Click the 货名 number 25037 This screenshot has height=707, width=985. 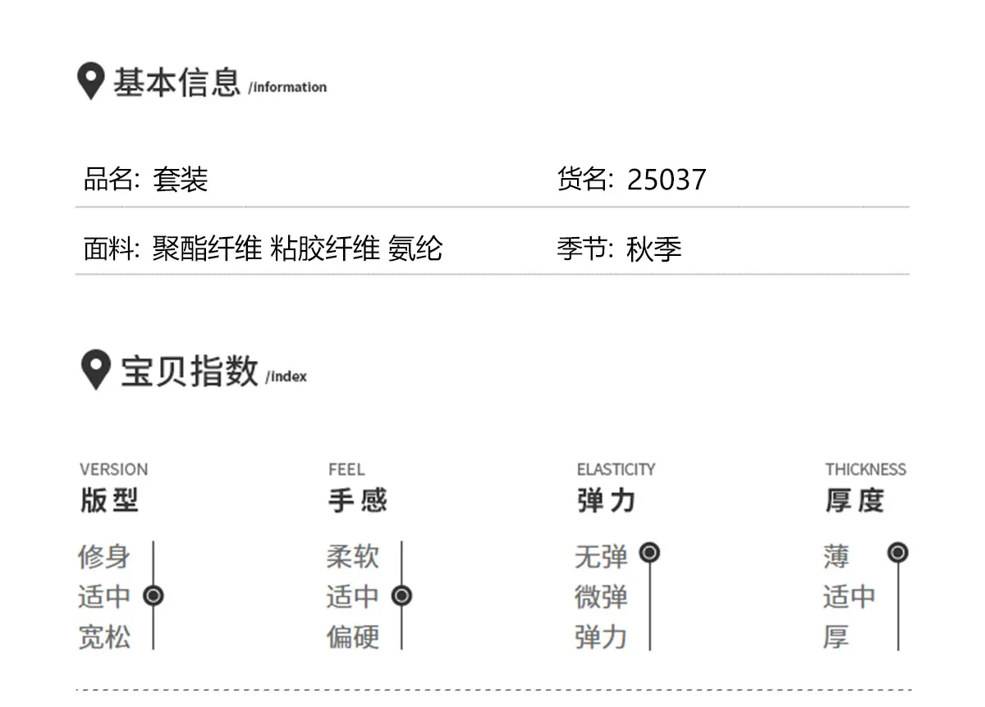click(x=667, y=180)
